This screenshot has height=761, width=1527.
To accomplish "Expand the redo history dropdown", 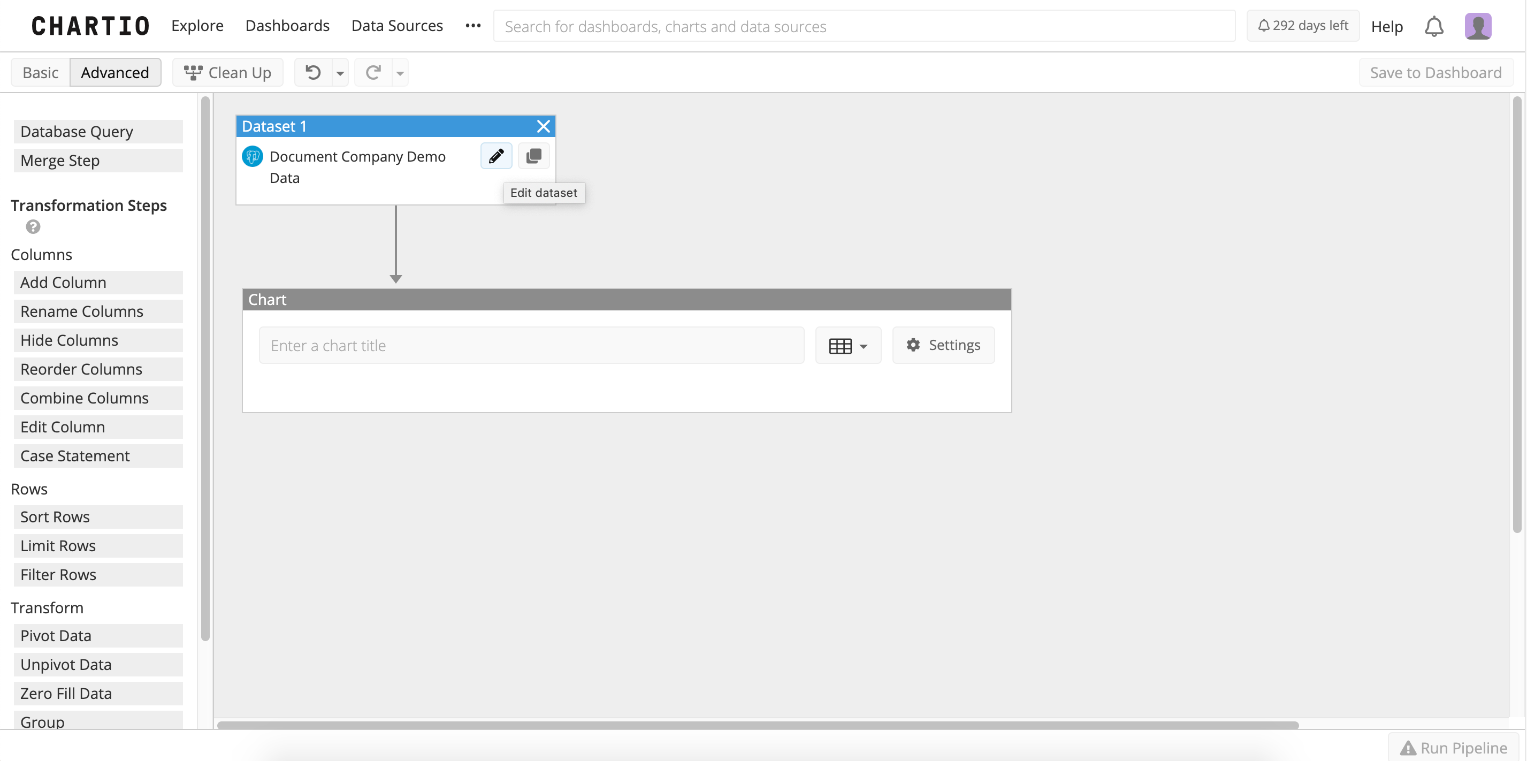I will coord(400,73).
